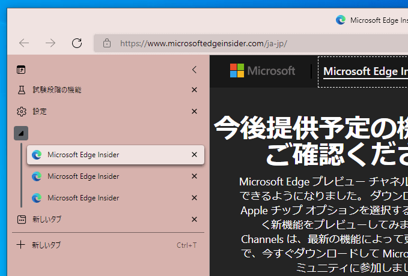Reload the page with the refresh icon
408x276 pixels.
pyautogui.click(x=77, y=43)
